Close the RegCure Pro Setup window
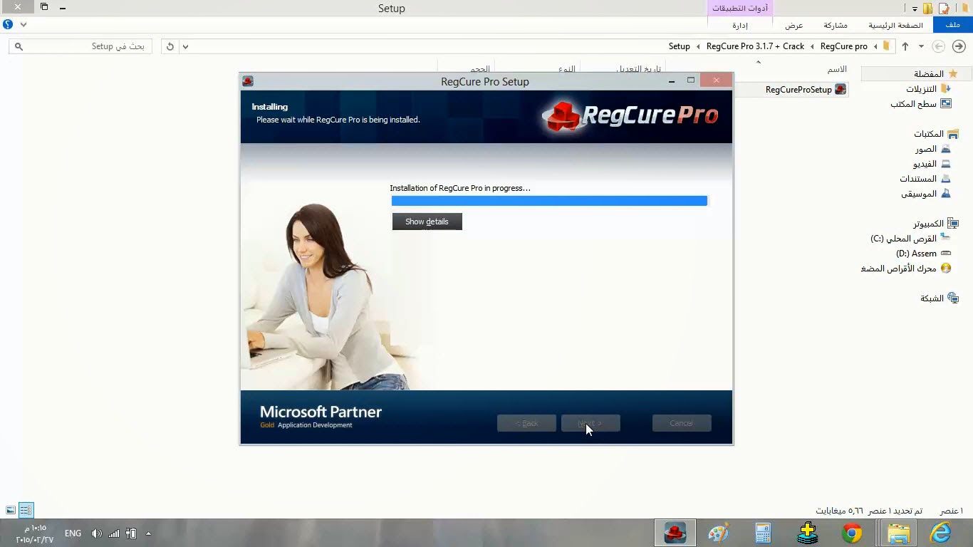The width and height of the screenshot is (973, 547). click(x=716, y=80)
